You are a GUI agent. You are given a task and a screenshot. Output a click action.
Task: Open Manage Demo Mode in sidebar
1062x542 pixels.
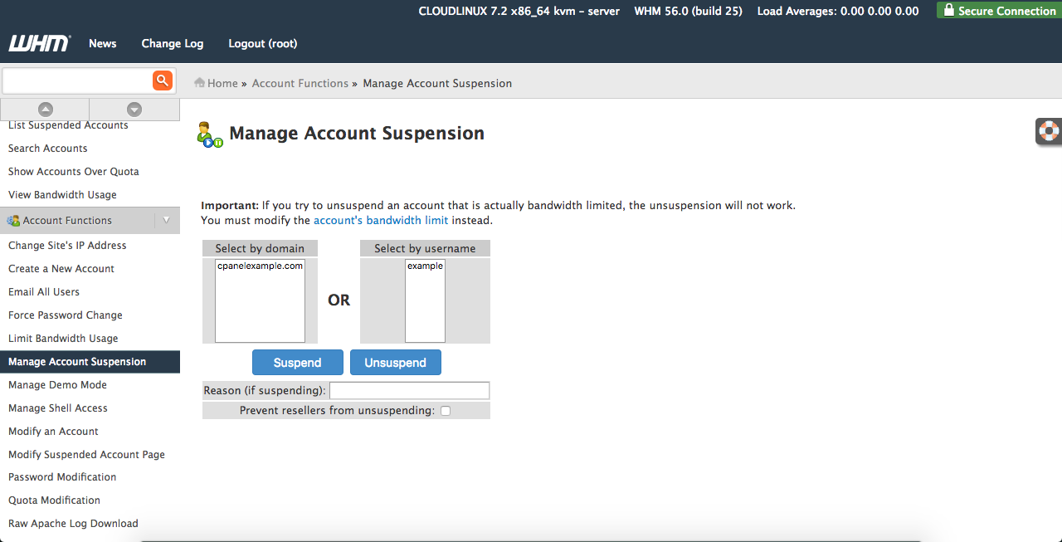(57, 385)
